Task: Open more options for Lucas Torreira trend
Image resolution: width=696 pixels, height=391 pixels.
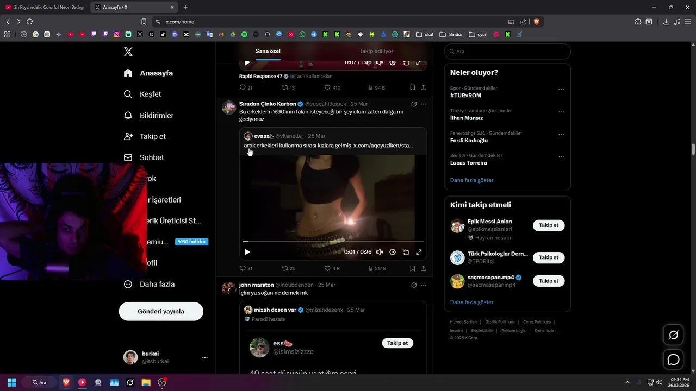Action: [561, 157]
